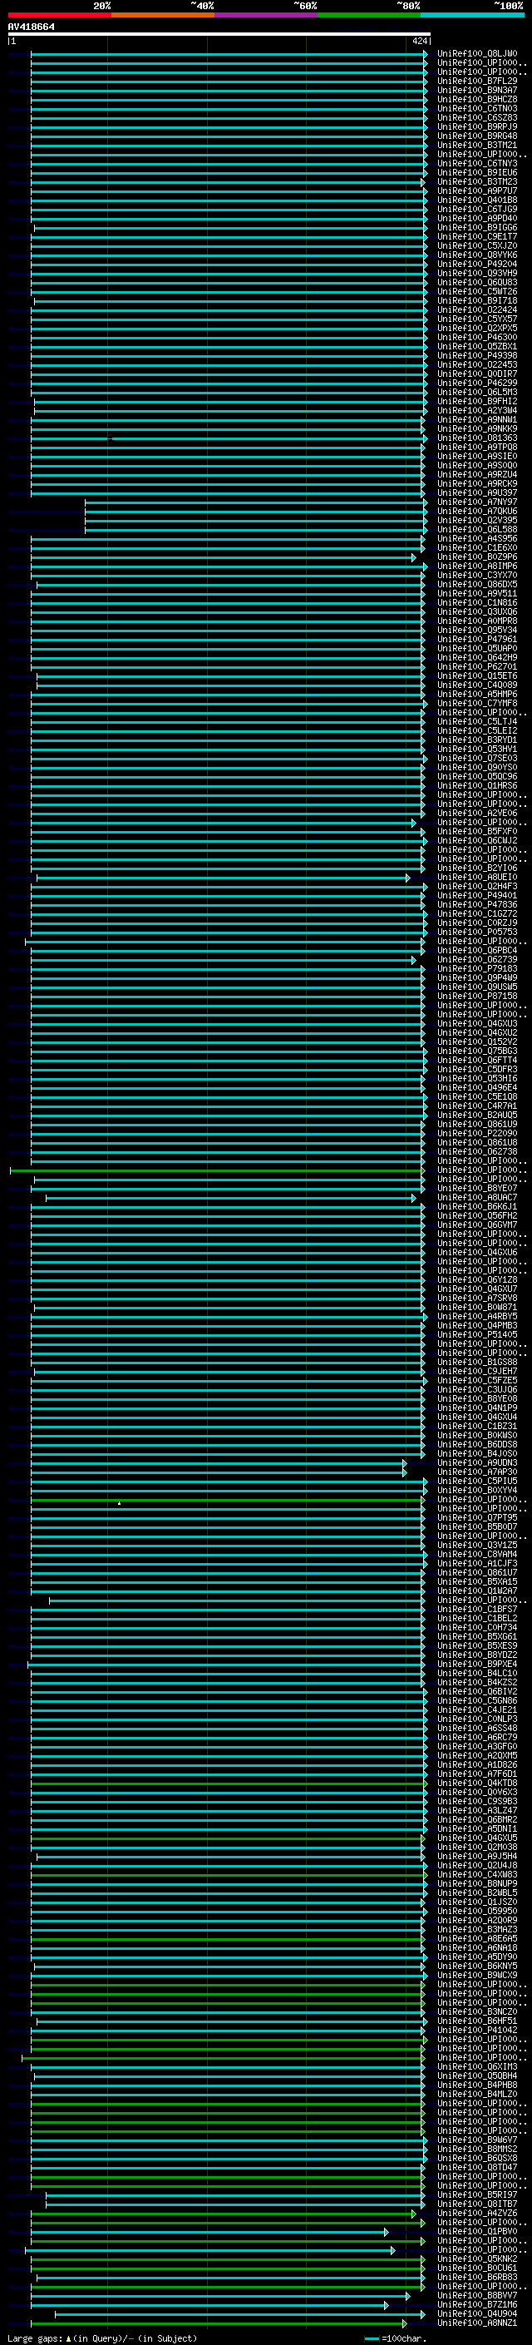Open hit UniRef100_P87158
532x2345 pixels.
477,996
